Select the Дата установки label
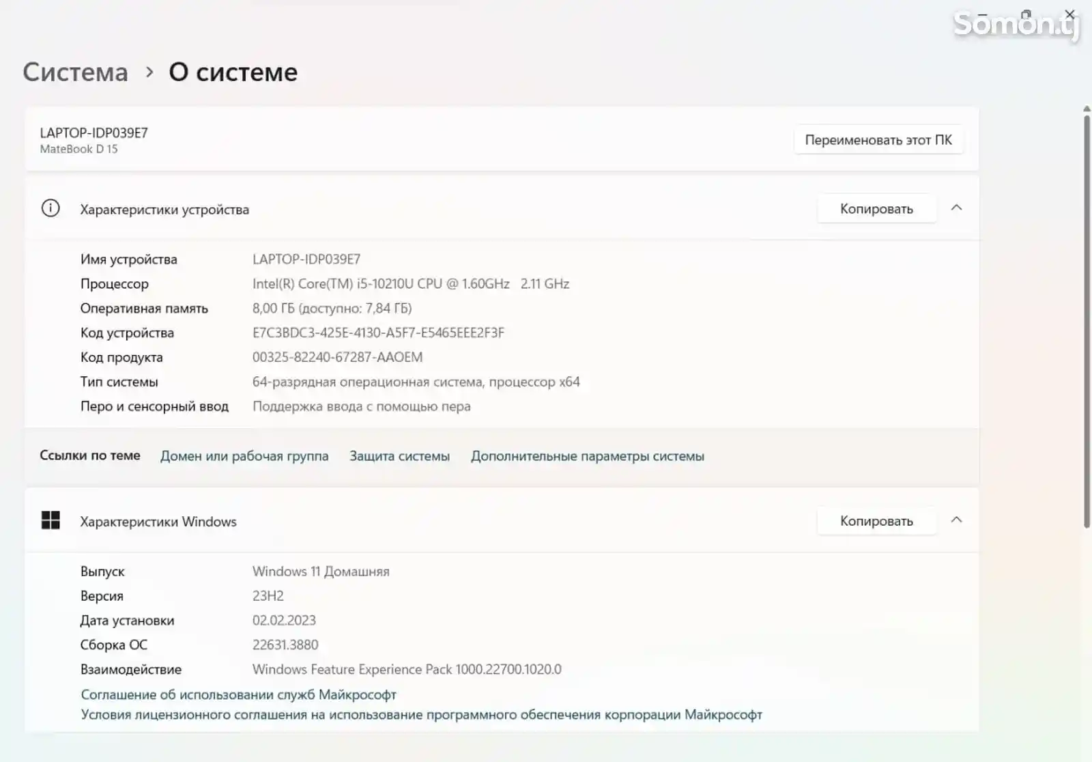 click(x=127, y=621)
